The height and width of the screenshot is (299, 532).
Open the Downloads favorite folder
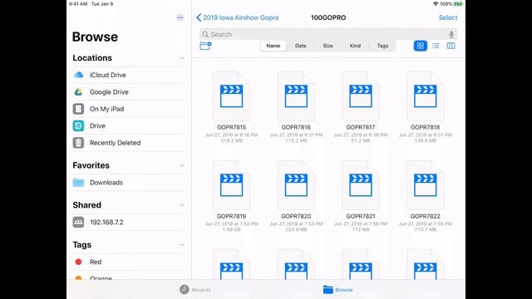click(129, 183)
